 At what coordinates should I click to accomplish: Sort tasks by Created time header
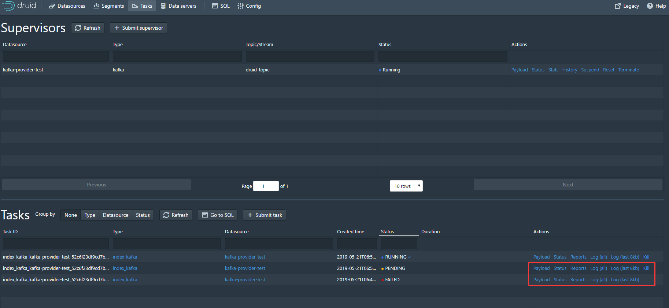pos(351,231)
